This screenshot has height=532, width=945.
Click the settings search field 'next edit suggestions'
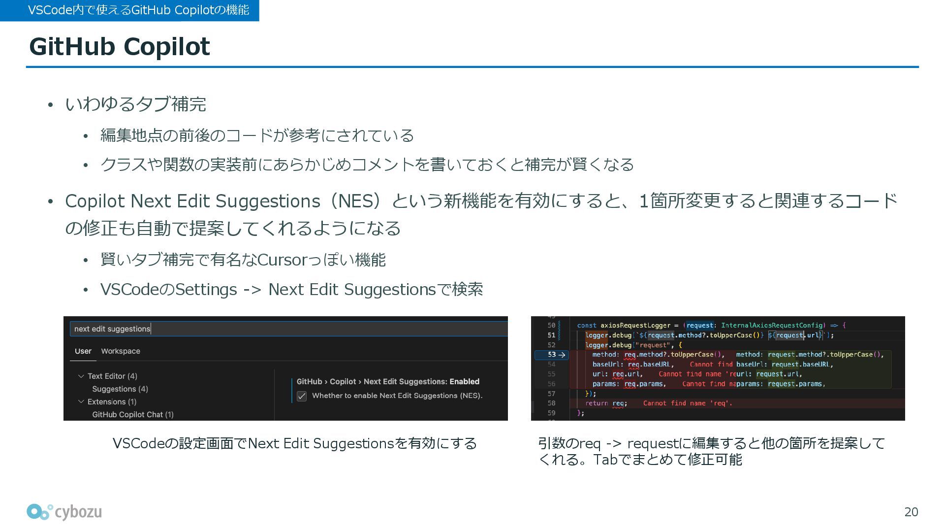(x=288, y=329)
